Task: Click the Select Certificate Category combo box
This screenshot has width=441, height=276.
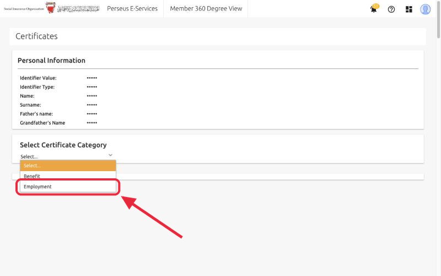Action: coord(66,156)
